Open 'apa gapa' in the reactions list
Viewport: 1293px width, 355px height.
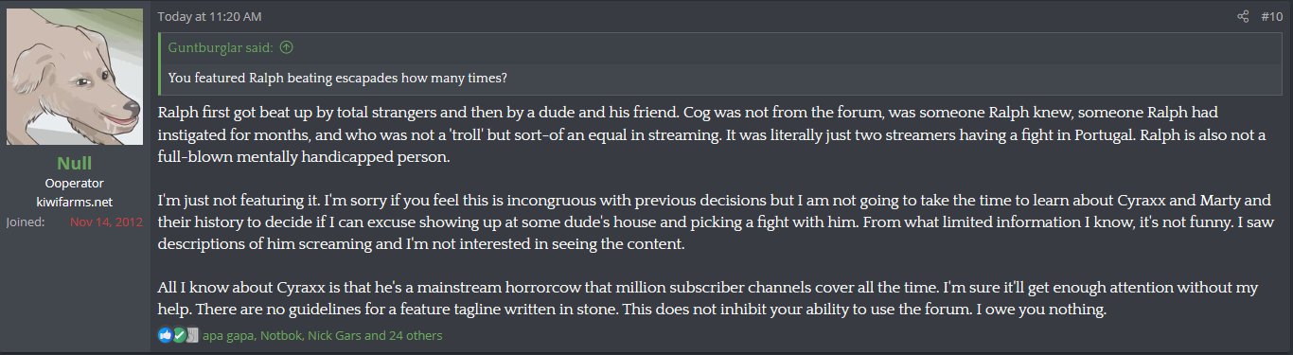point(229,335)
